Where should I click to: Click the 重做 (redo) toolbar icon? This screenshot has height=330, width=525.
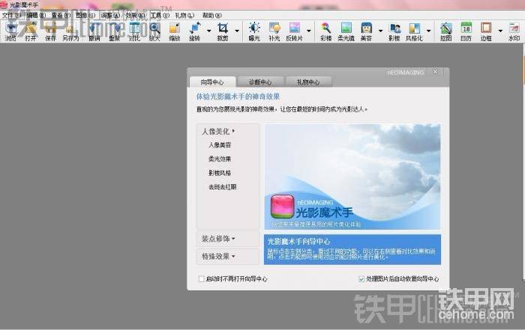pos(114,31)
